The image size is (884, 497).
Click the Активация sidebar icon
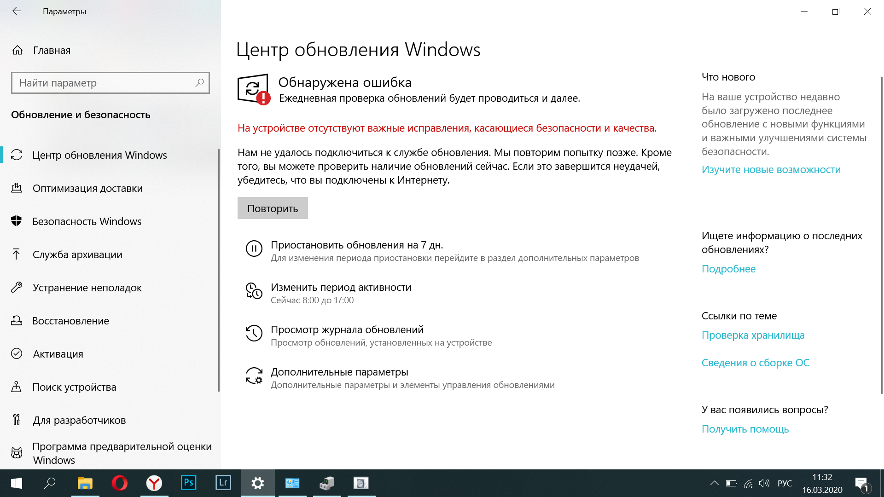(x=17, y=353)
